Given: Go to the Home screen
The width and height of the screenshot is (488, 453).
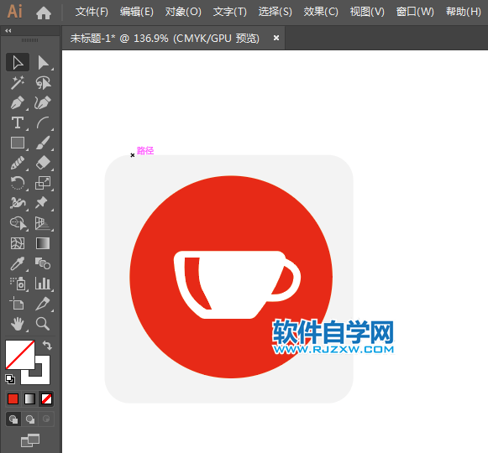Looking at the screenshot, I should [44, 13].
